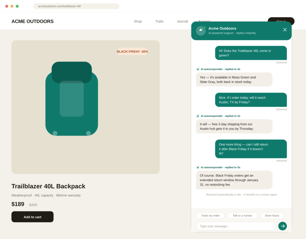The width and height of the screenshot is (306, 239).
Task: Open the green backpack product image
Action: 72,99
